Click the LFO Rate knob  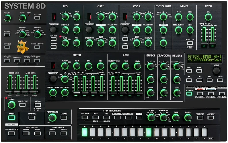pyautogui.click(x=65, y=43)
